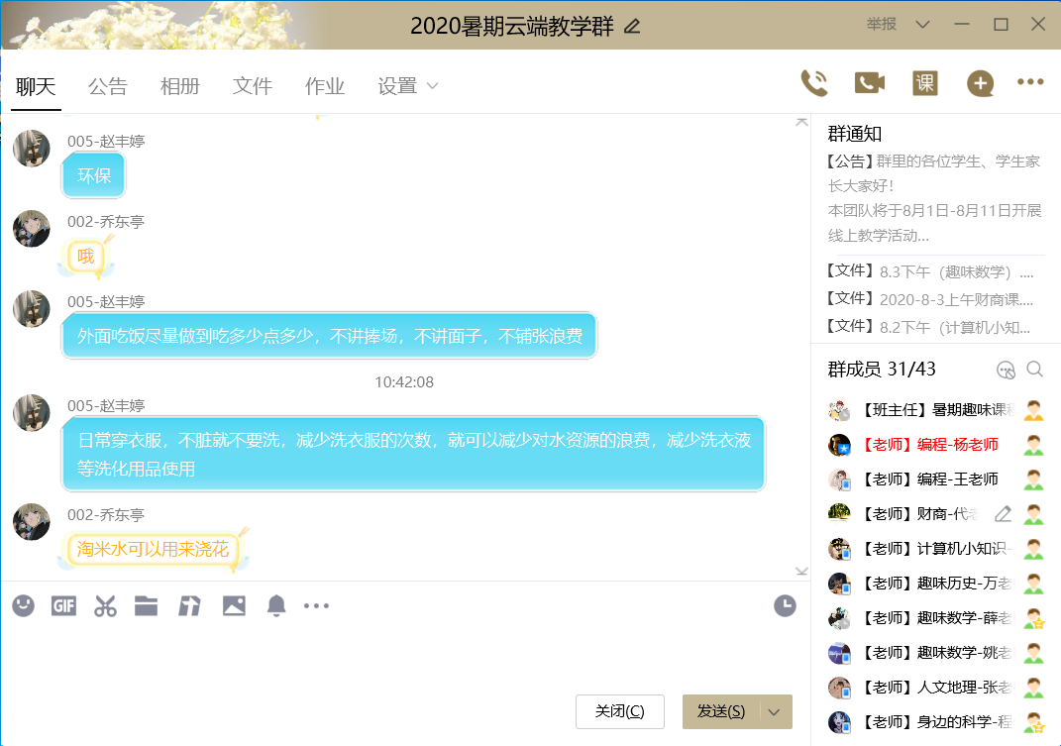Screen dimensions: 1061x746
Task: Start a group voice call
Action: point(814,83)
